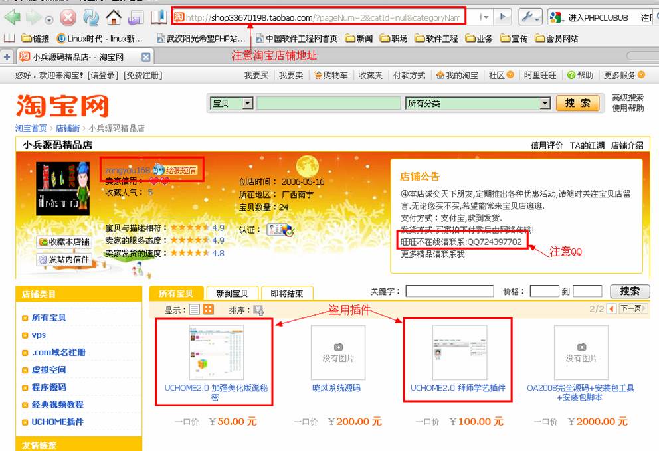Open the 高级搜索 link
This screenshot has height=451, width=659.
[628, 98]
